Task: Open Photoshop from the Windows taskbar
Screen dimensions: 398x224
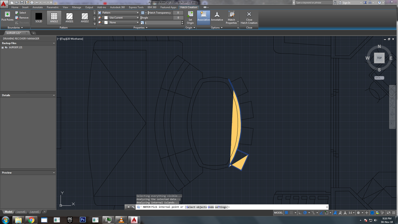Action: (x=82, y=220)
